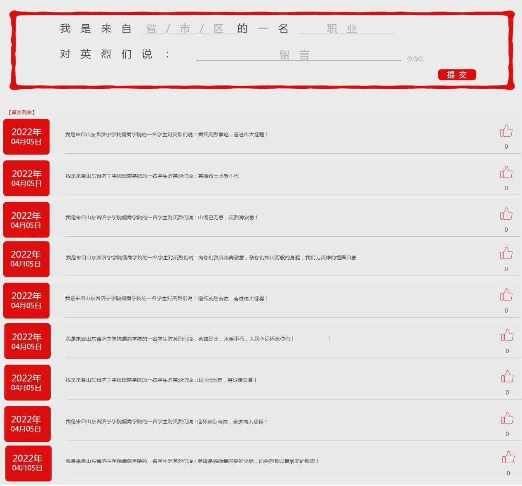Image resolution: width=522 pixels, height=486 pixels.
Task: Click the (0/50) character counter
Action: pos(415,59)
